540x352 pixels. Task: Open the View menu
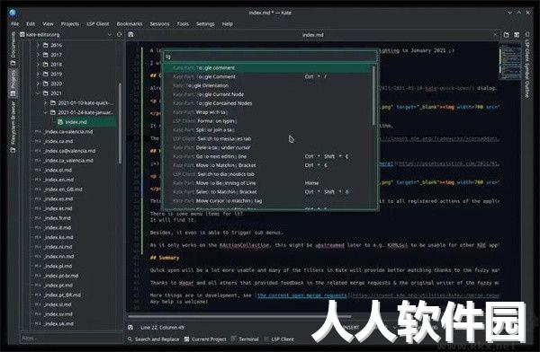click(x=48, y=24)
